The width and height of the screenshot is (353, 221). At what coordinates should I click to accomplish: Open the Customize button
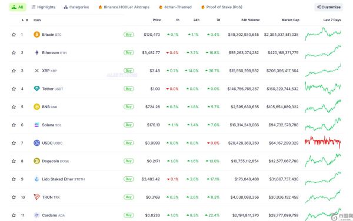329,7
